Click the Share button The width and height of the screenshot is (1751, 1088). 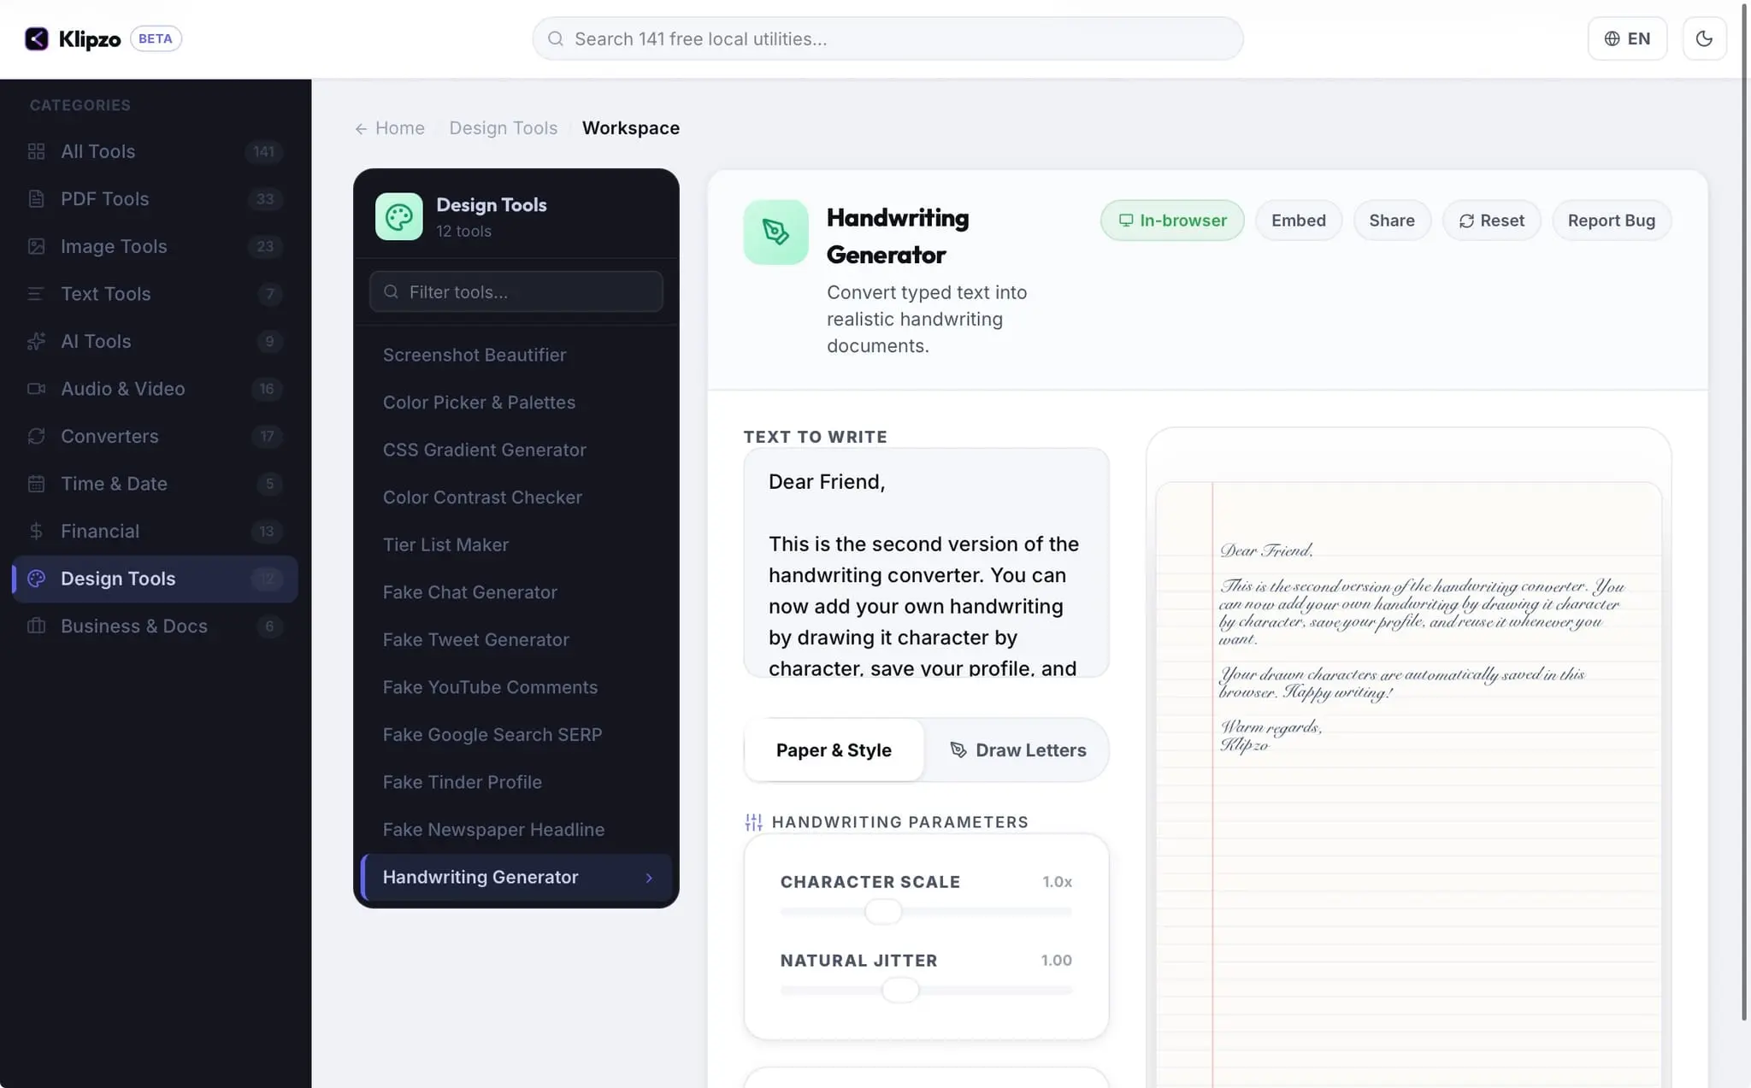click(x=1391, y=221)
